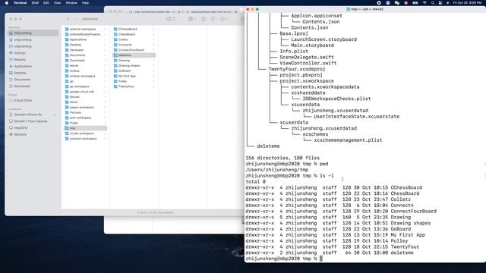Close the first Safari tab
The width and height of the screenshot is (486, 273).
point(179,12)
